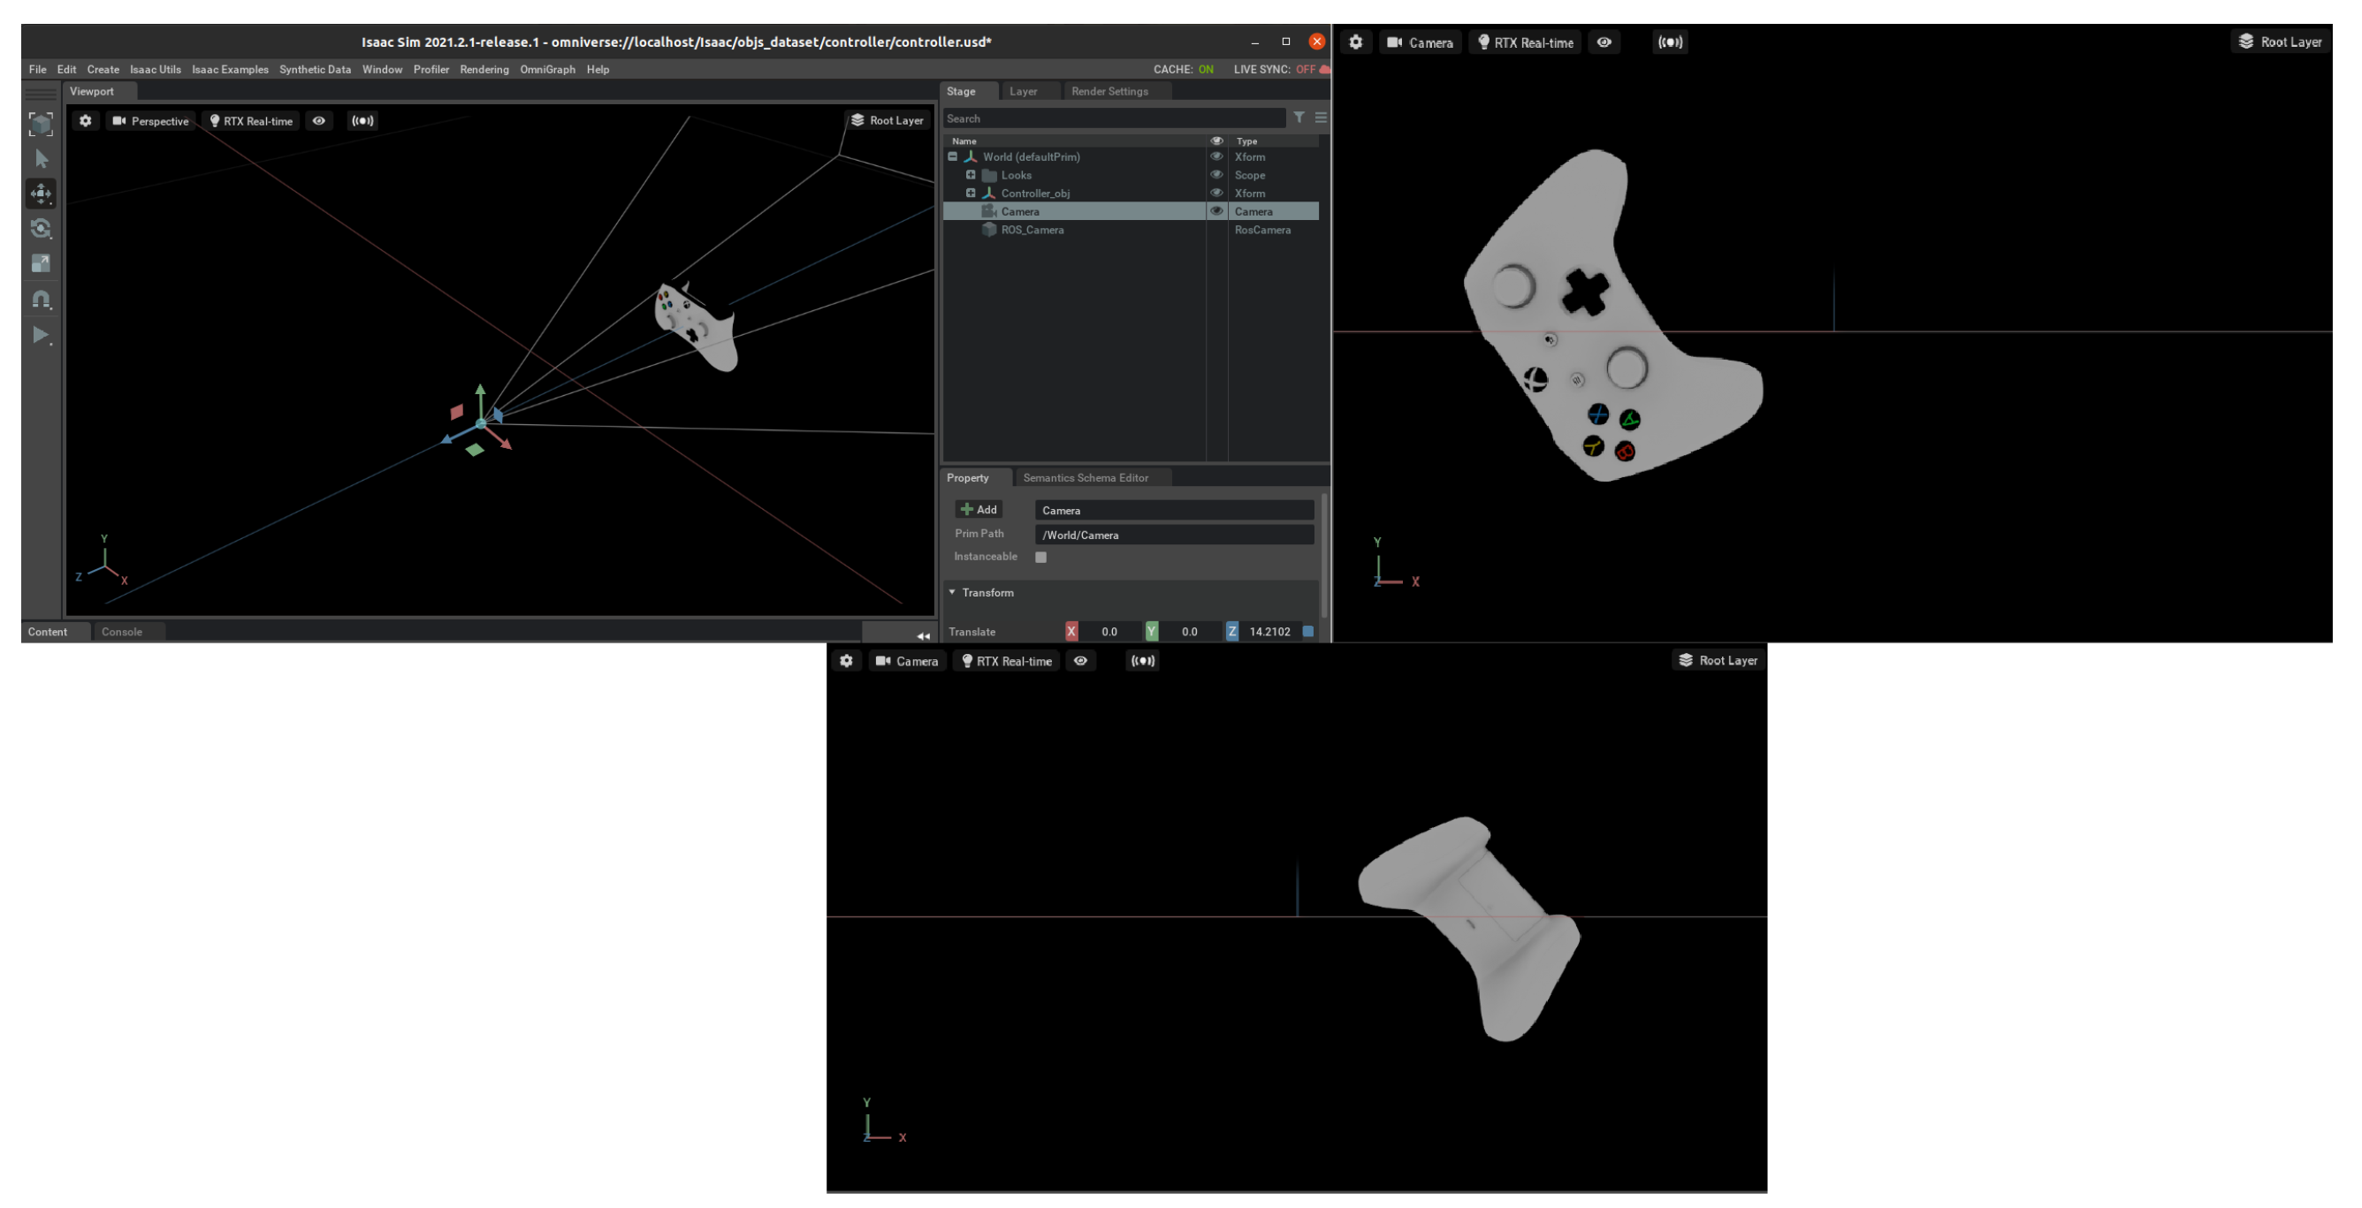Select the Scale tool in left toolbar
2362x1208 pixels.
tap(42, 264)
